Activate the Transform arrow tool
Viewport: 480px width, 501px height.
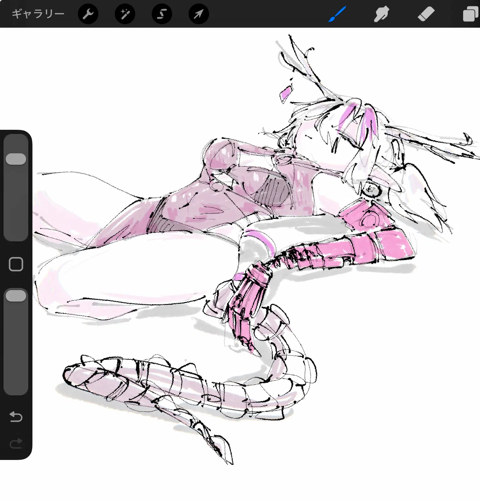(x=199, y=14)
